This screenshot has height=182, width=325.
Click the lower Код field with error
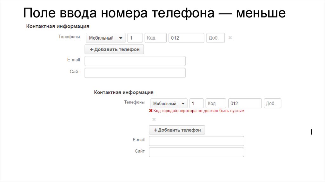(x=216, y=104)
